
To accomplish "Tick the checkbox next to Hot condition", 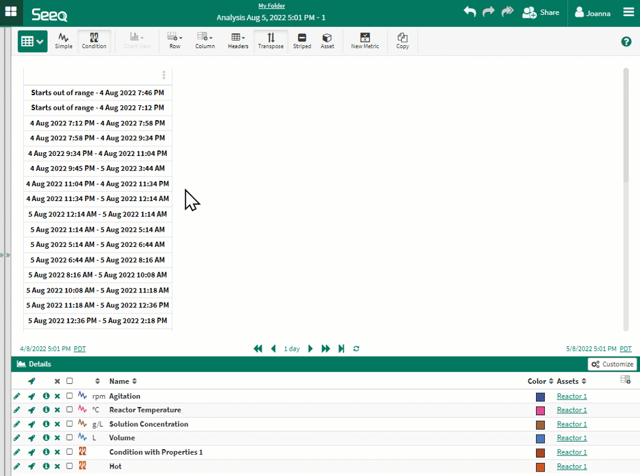I will (x=70, y=467).
